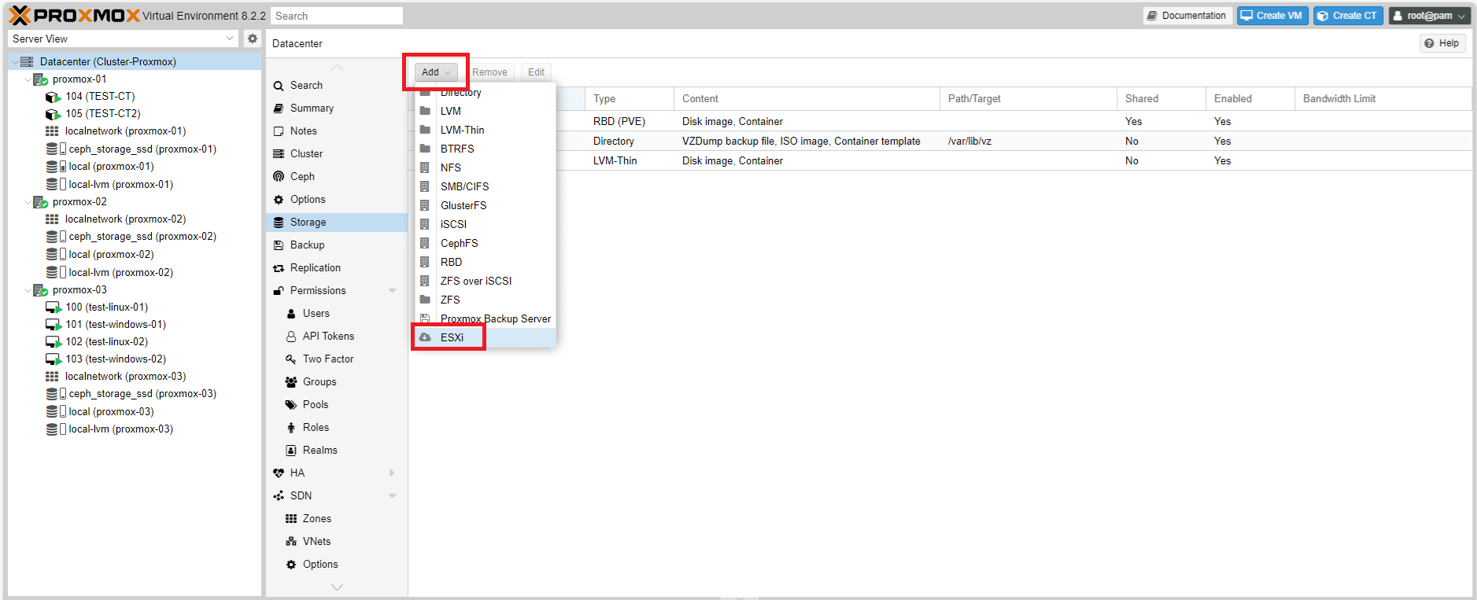This screenshot has height=600, width=1477.
Task: Click the Datacenter server icon in tree
Action: (27, 61)
